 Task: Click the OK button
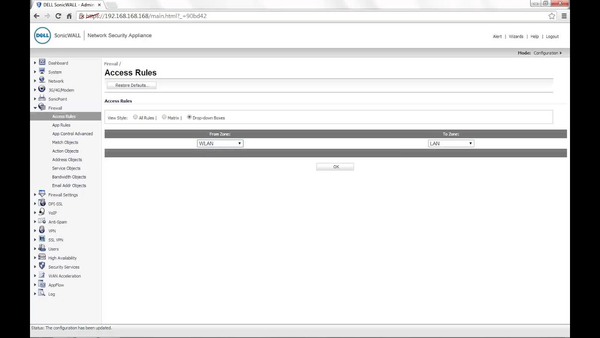[335, 167]
